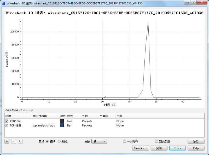Screen dimensions: 209x155
Task: Select the 拖拽 mouse radio button
Action: (x=47, y=141)
